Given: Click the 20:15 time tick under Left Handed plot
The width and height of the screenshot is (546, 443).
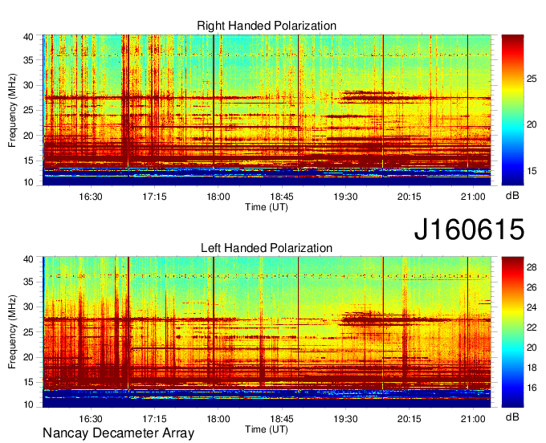Looking at the screenshot, I should 409,419.
